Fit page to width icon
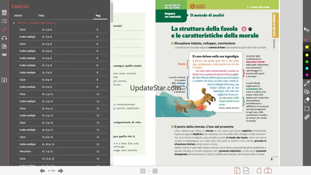311x175 pixels. pos(246,171)
